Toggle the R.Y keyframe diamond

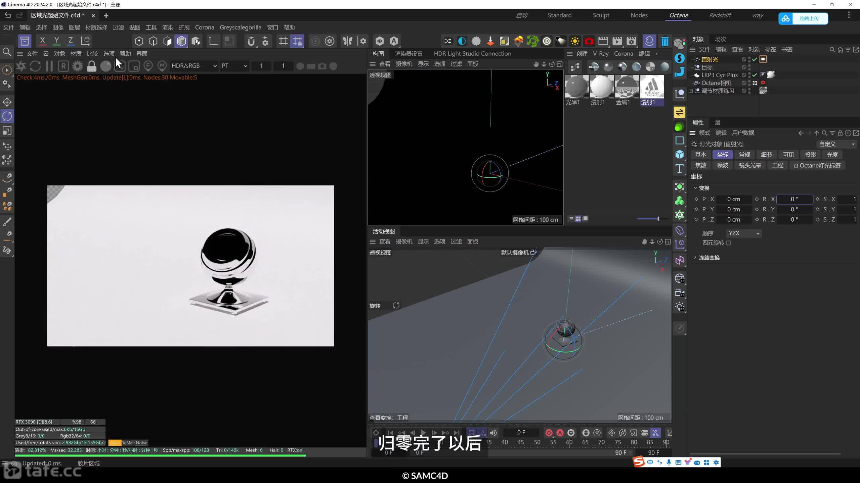pyautogui.click(x=757, y=209)
